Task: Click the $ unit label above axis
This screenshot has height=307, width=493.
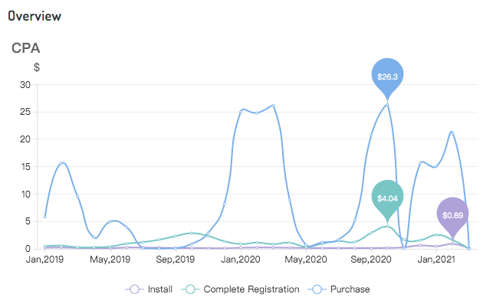Action: 37,67
